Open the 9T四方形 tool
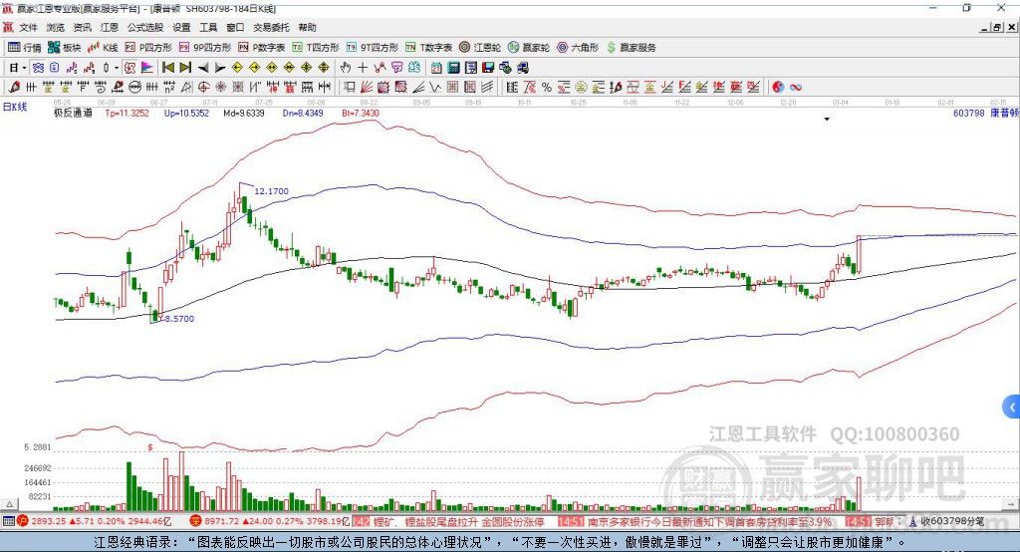This screenshot has width=1020, height=552. point(373,48)
